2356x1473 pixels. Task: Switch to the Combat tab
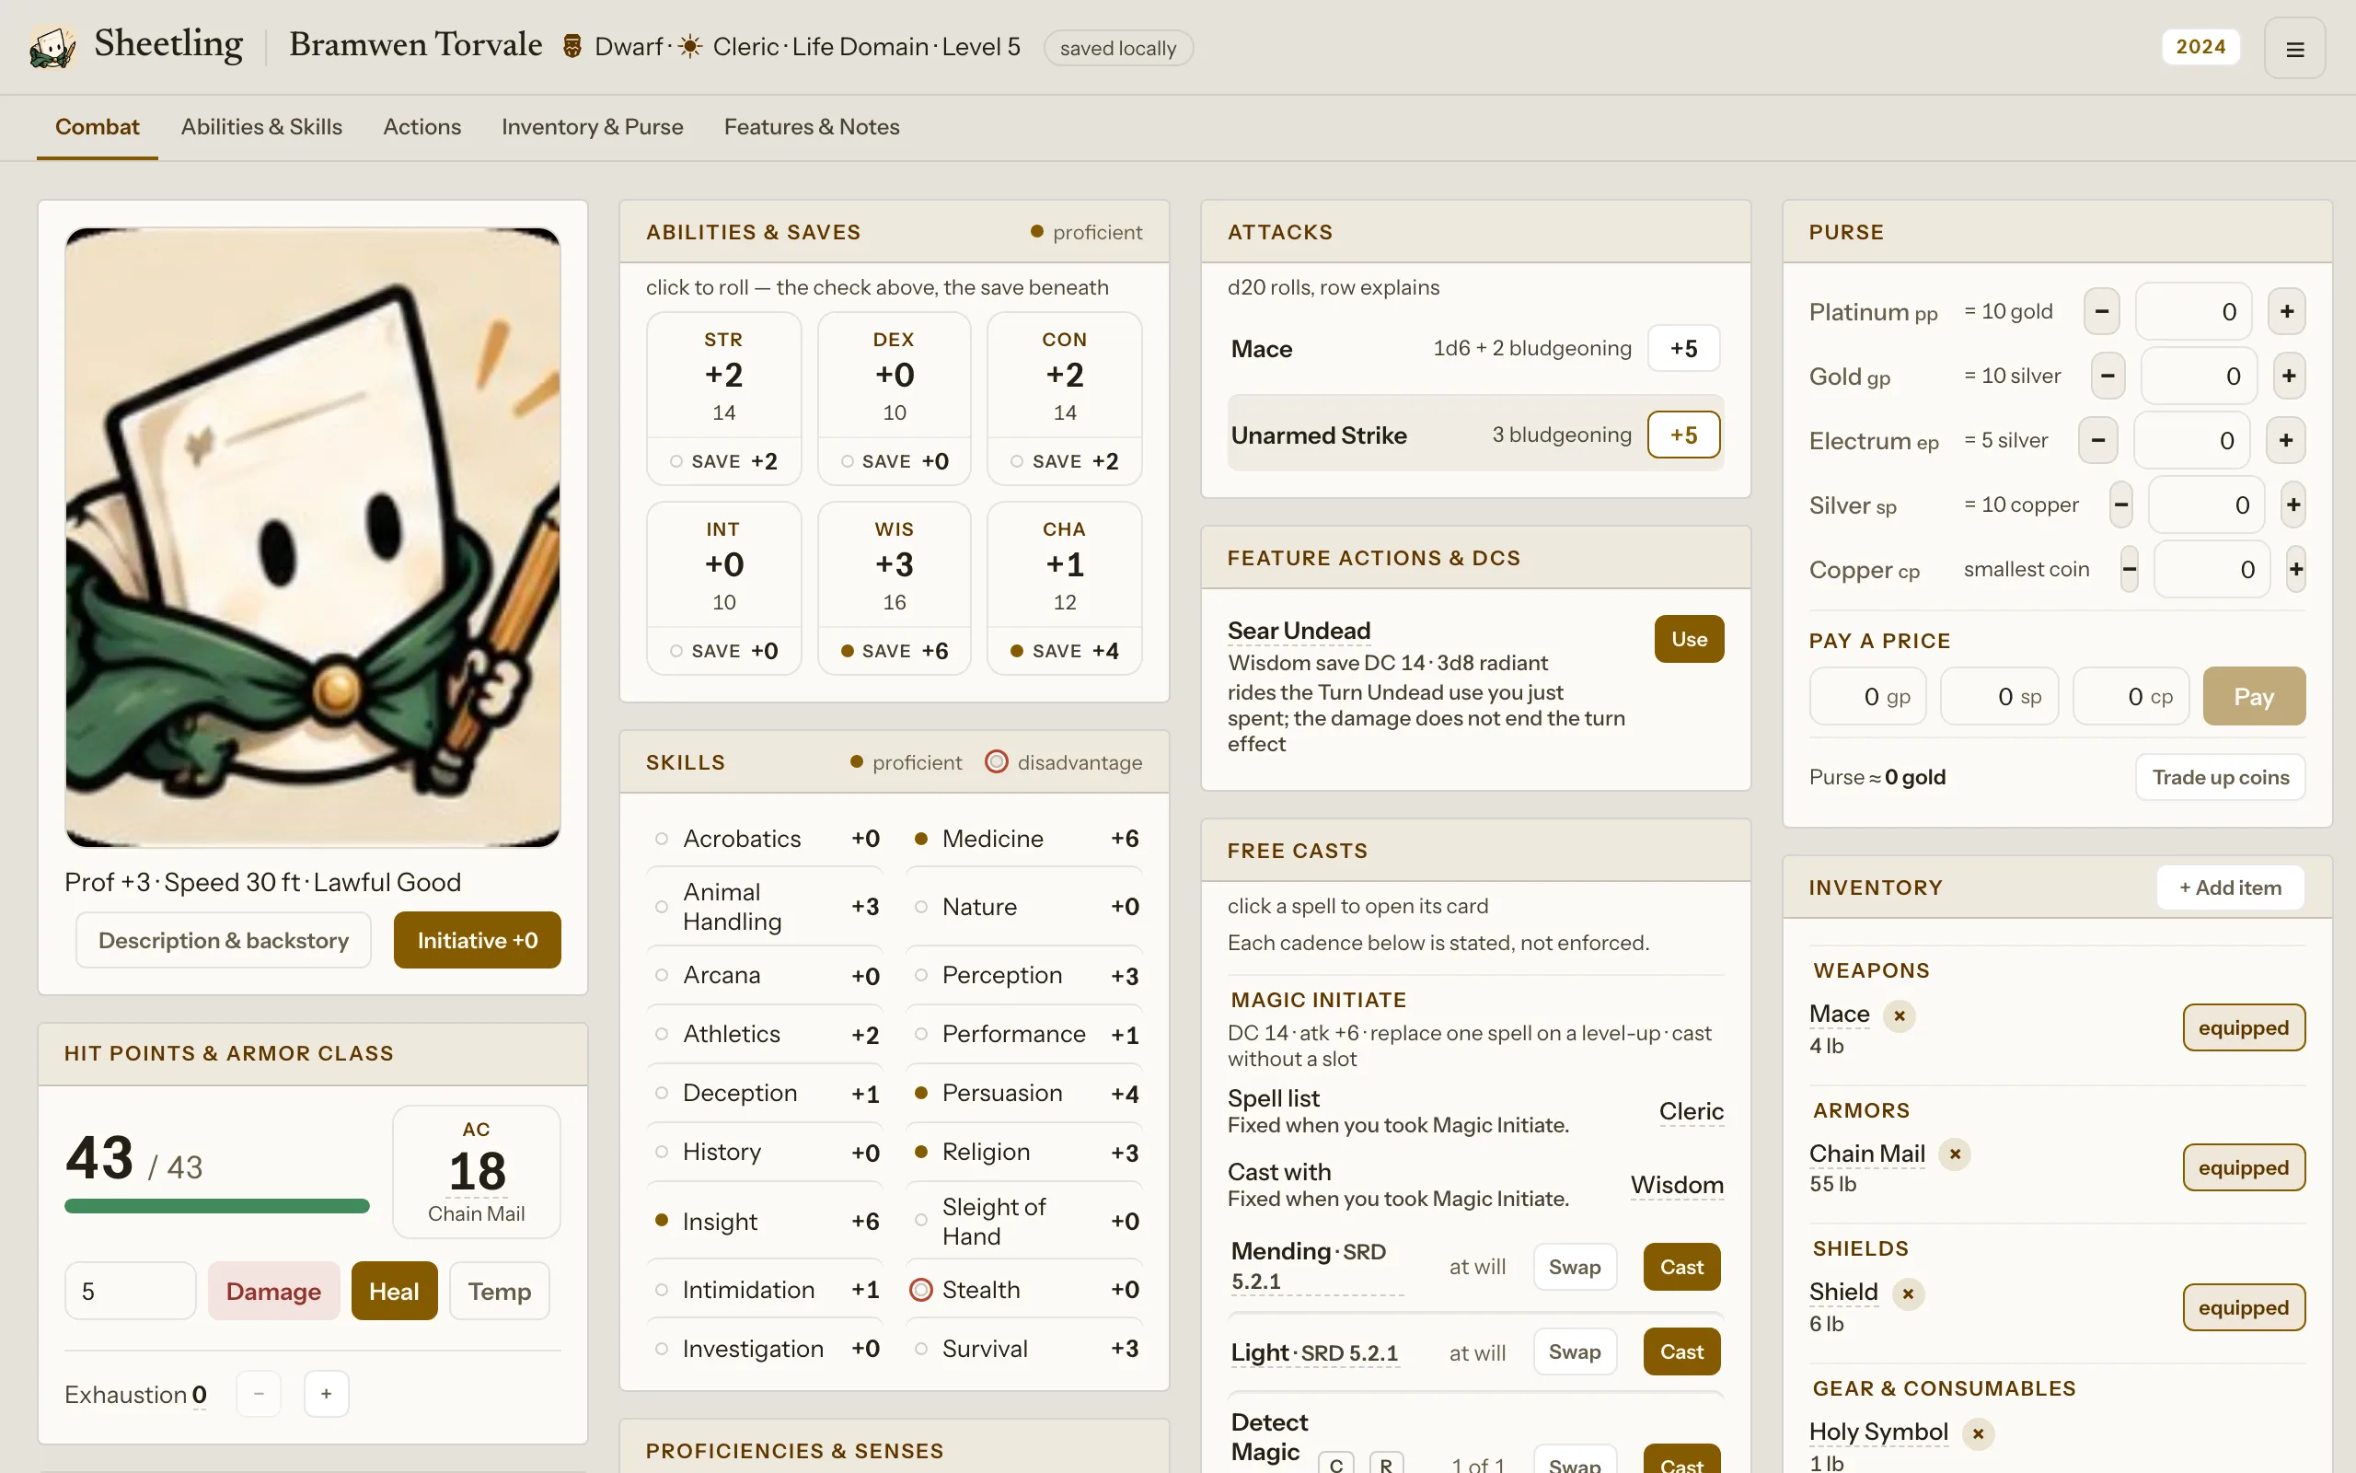coord(98,128)
